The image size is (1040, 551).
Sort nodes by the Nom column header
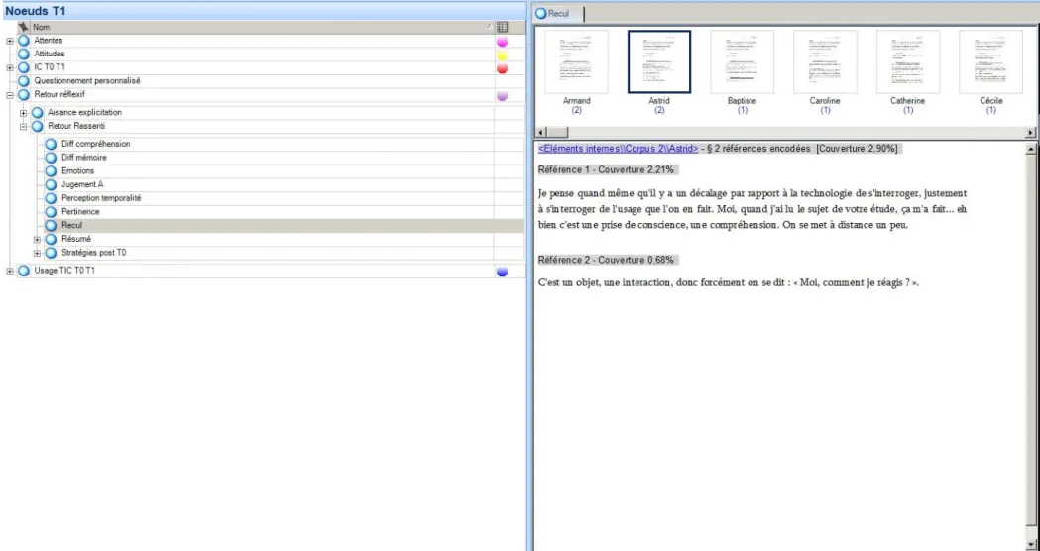coord(263,27)
